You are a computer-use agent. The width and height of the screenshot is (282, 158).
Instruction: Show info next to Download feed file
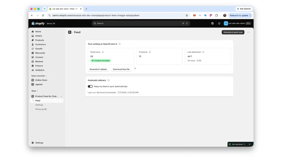pyautogui.click(x=135, y=68)
